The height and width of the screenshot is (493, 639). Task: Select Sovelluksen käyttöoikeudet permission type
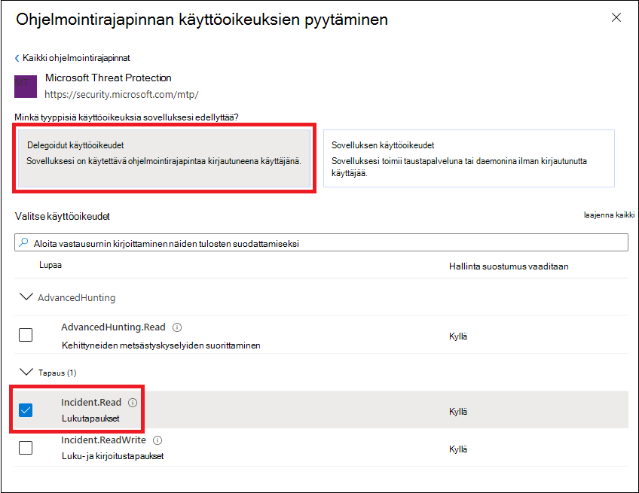(x=469, y=158)
